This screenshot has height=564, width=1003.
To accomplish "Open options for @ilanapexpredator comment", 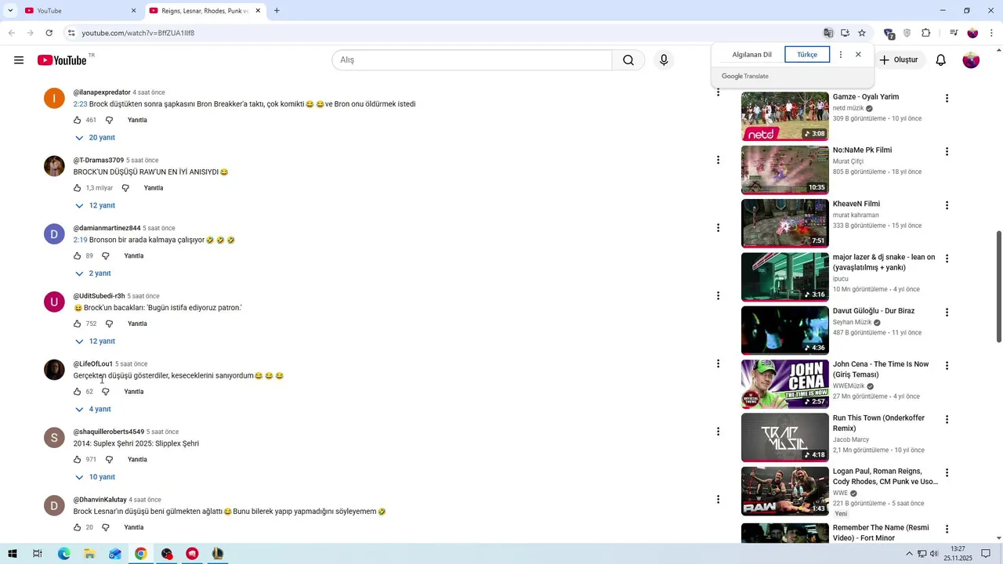I will (718, 92).
